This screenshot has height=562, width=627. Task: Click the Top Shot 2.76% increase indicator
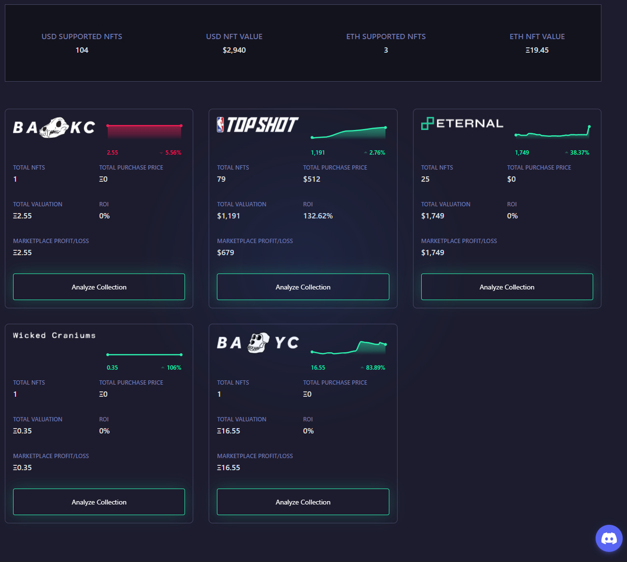tap(374, 153)
